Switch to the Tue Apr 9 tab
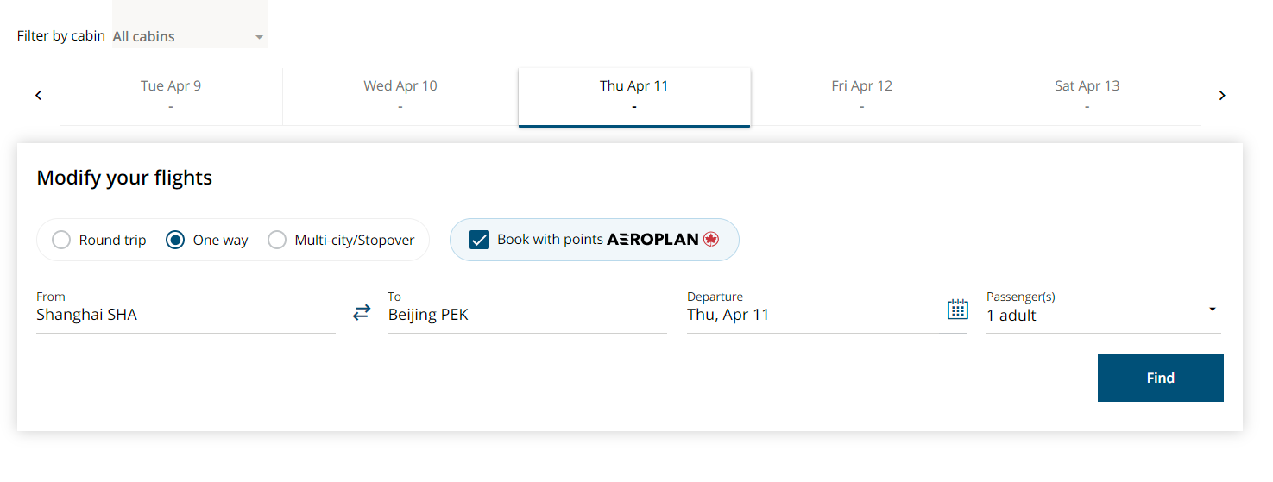 [x=171, y=96]
